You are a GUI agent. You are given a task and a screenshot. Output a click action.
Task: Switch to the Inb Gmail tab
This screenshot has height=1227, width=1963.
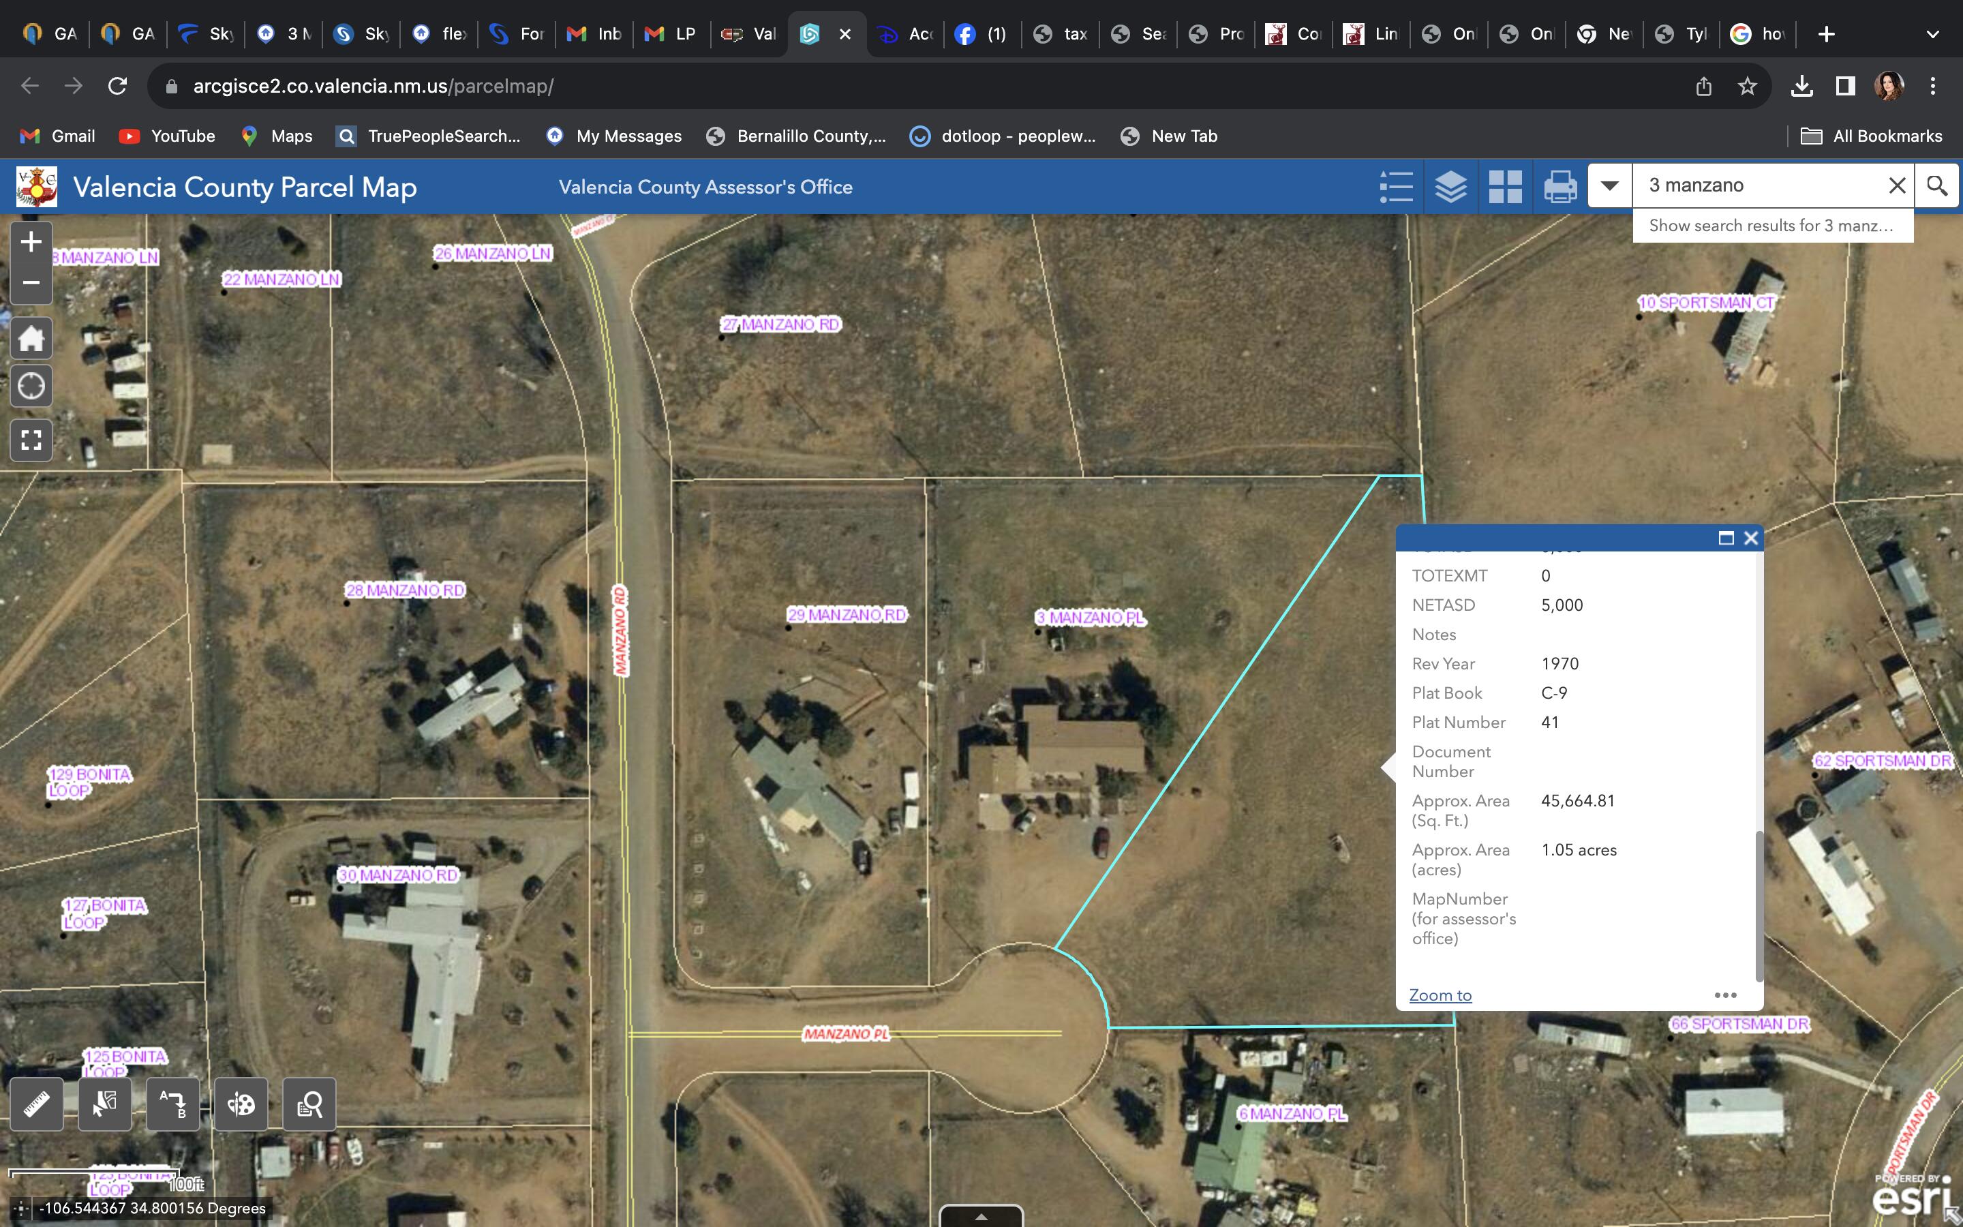click(594, 34)
